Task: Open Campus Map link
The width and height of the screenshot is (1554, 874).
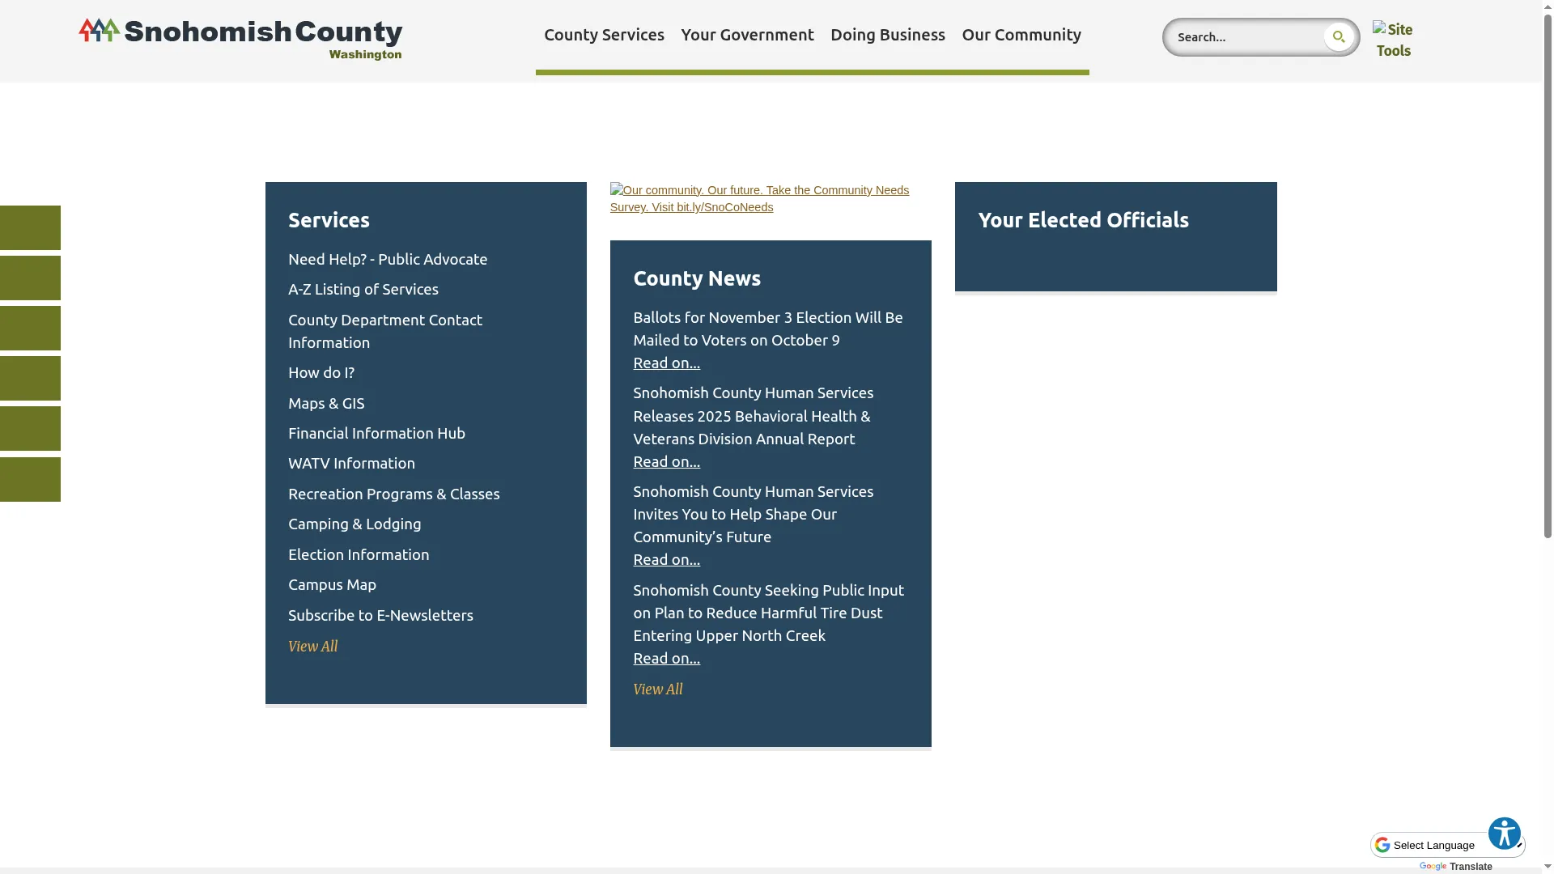Action: pos(332,585)
